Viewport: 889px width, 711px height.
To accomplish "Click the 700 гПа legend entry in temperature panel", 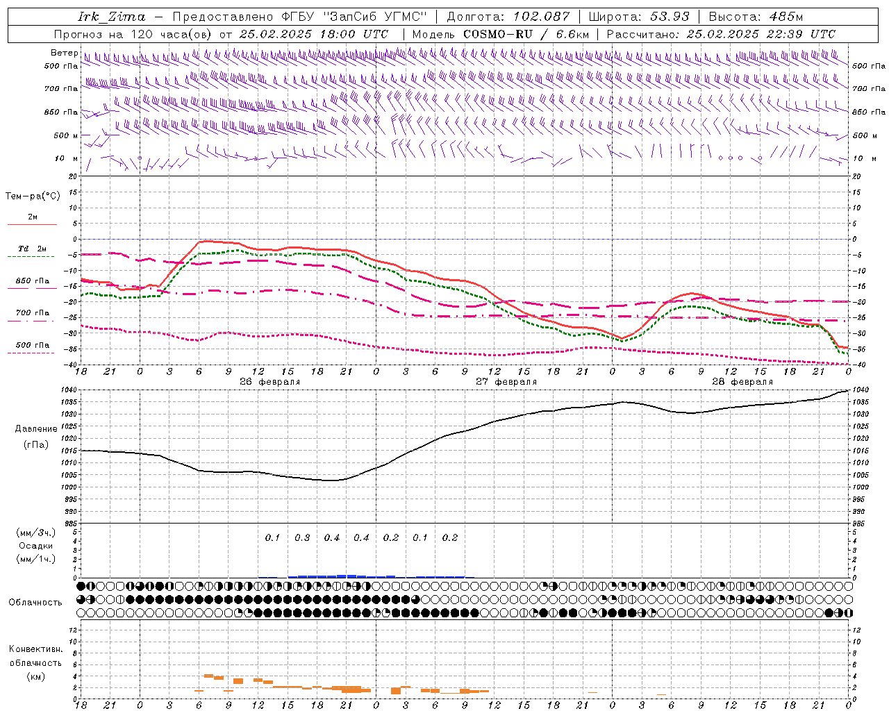I will pos(33,313).
